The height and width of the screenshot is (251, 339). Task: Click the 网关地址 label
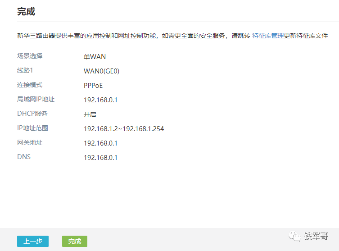point(30,142)
